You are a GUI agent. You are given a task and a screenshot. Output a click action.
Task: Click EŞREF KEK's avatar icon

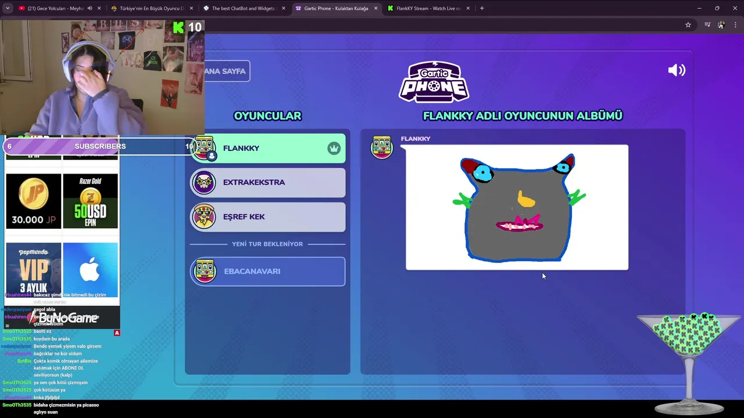point(204,217)
